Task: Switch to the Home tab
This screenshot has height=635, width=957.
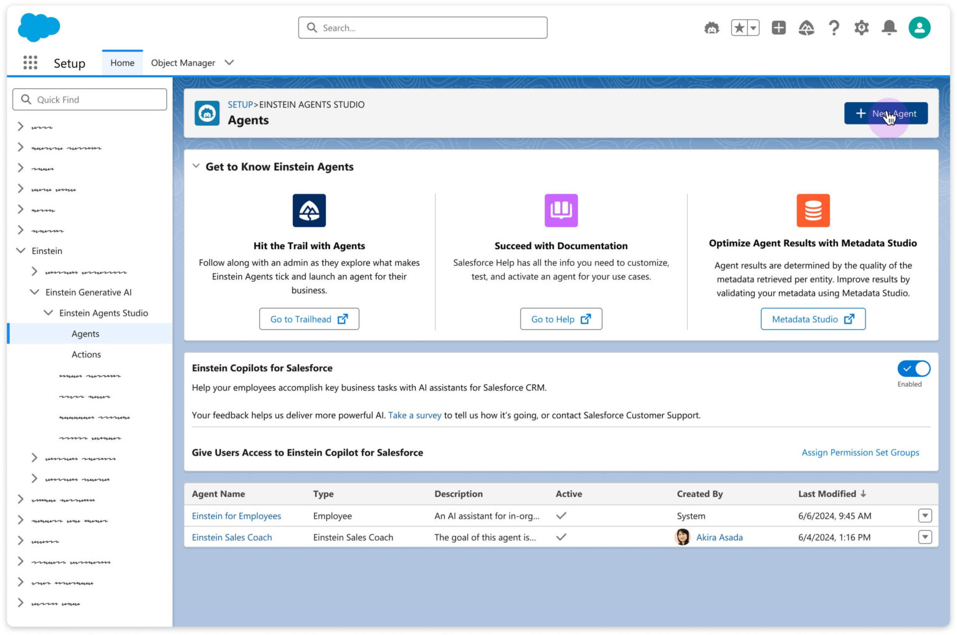Action: pos(122,62)
